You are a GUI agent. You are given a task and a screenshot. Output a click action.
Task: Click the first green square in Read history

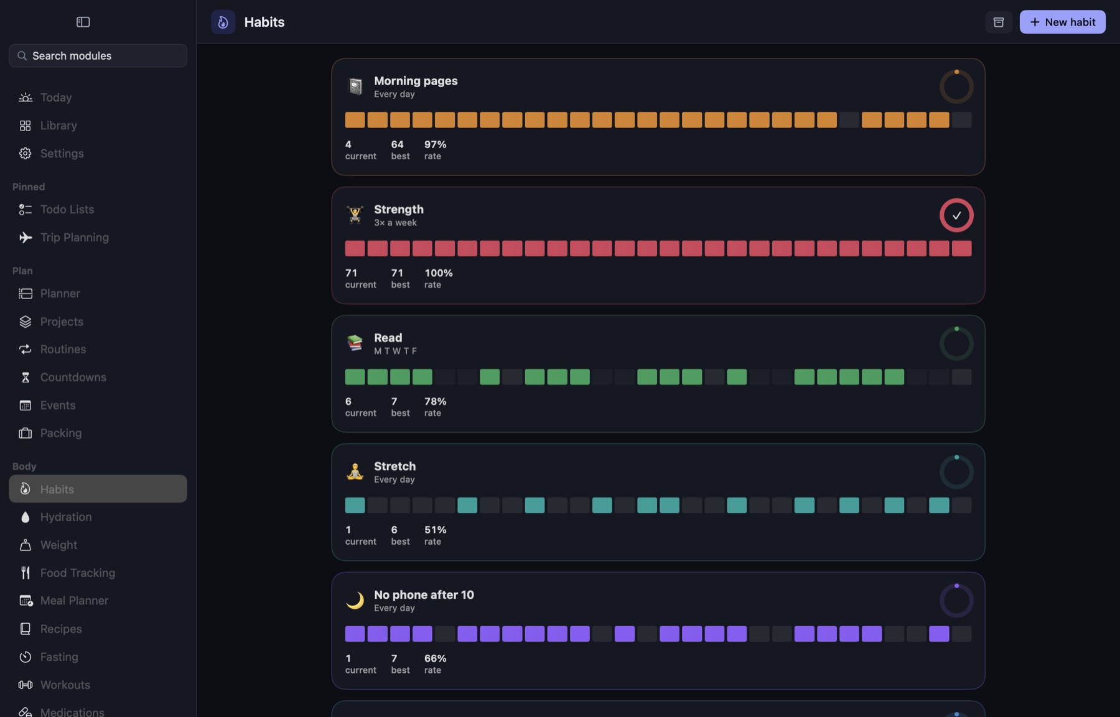355,377
